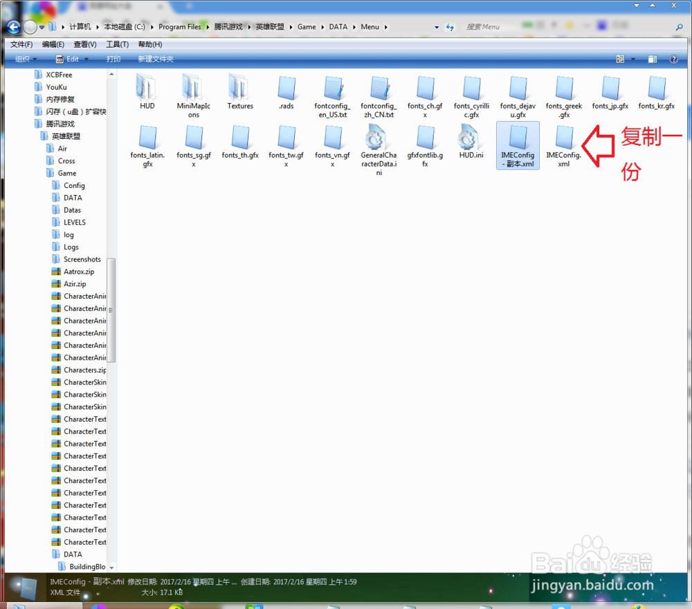Click 新建文件夹 button
The height and width of the screenshot is (609, 692).
click(x=155, y=59)
